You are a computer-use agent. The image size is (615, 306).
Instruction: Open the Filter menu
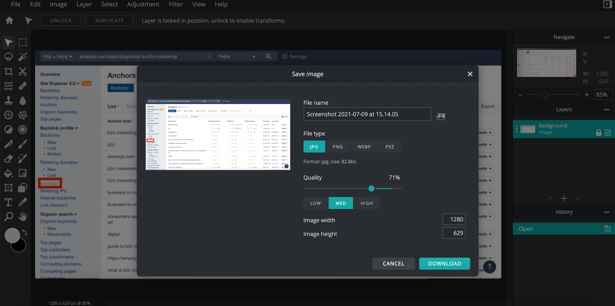[x=176, y=4]
